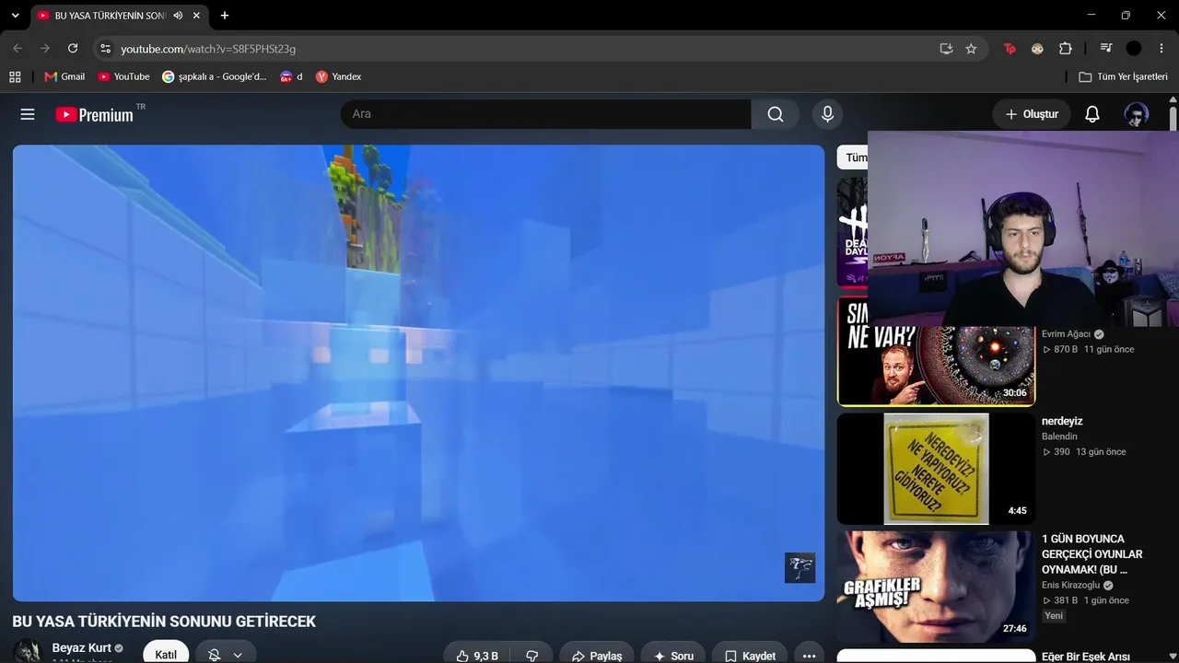Open the Yandex bookmark
Image resolution: width=1179 pixels, height=663 pixels.
coord(338,77)
